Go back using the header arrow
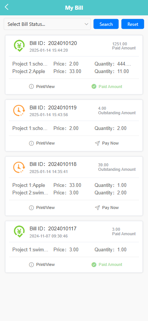The height and width of the screenshot is (321, 148). pos(6,7)
